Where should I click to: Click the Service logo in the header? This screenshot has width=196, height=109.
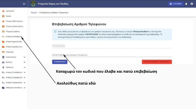point(33,4)
